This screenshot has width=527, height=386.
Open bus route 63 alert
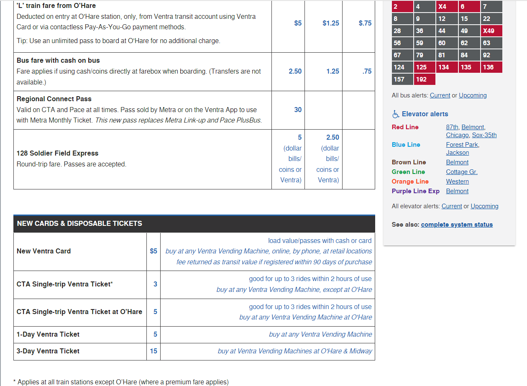(491, 43)
